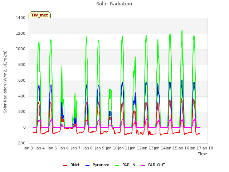Image resolution: width=229 pixels, height=172 pixels.
Task: Click the Jan 9 x-axis tick label
Action: [x=100, y=148]
